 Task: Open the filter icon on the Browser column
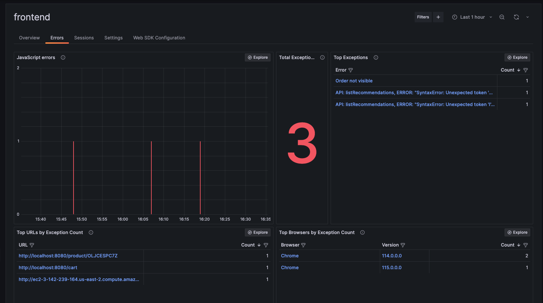303,245
